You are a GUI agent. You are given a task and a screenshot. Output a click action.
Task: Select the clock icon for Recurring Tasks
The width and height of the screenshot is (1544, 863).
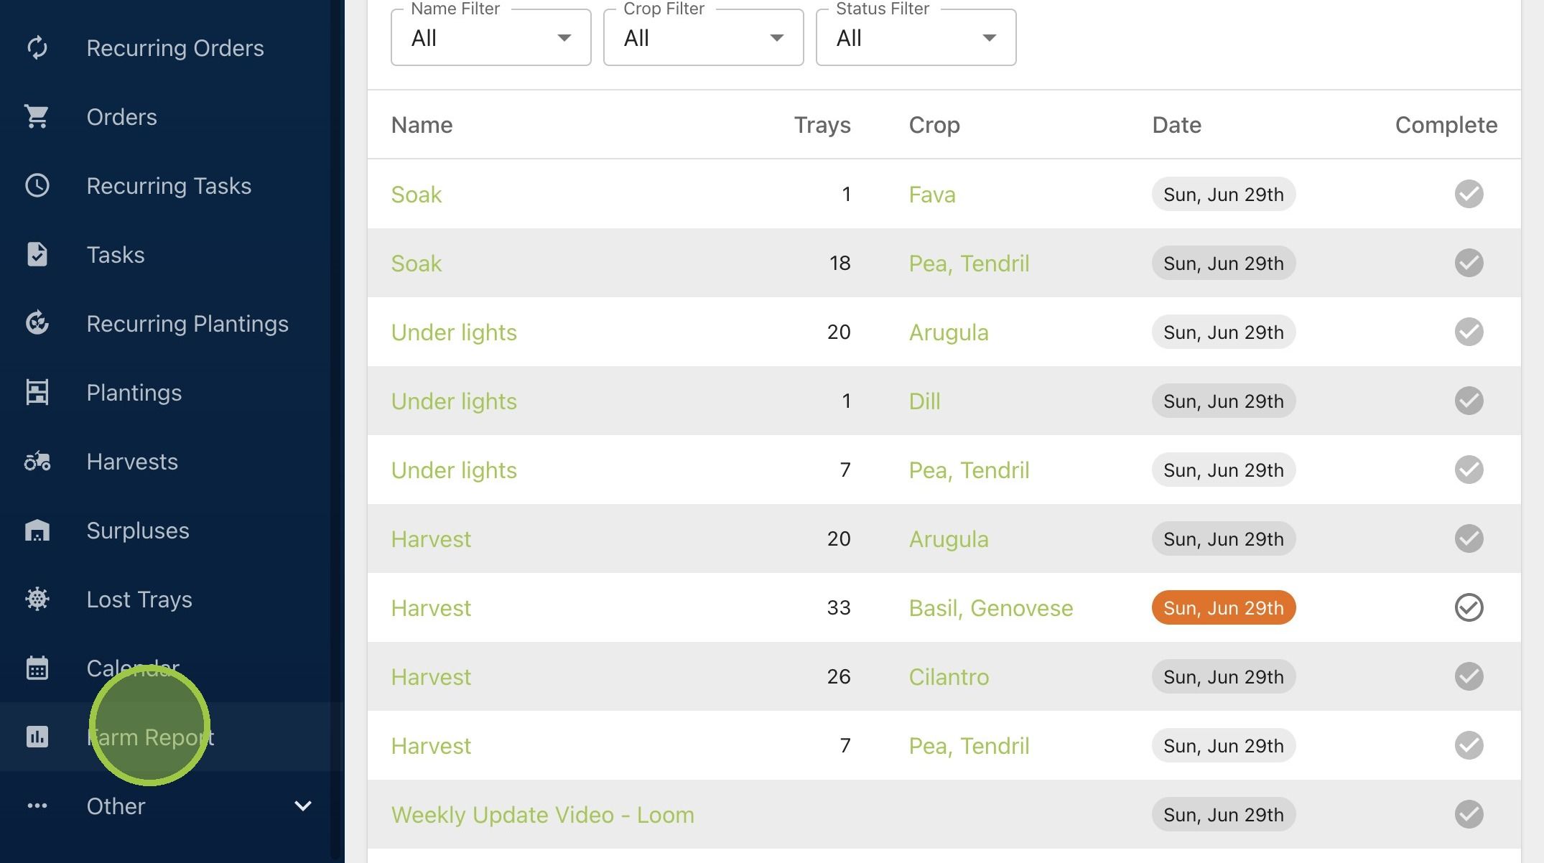[x=37, y=186]
